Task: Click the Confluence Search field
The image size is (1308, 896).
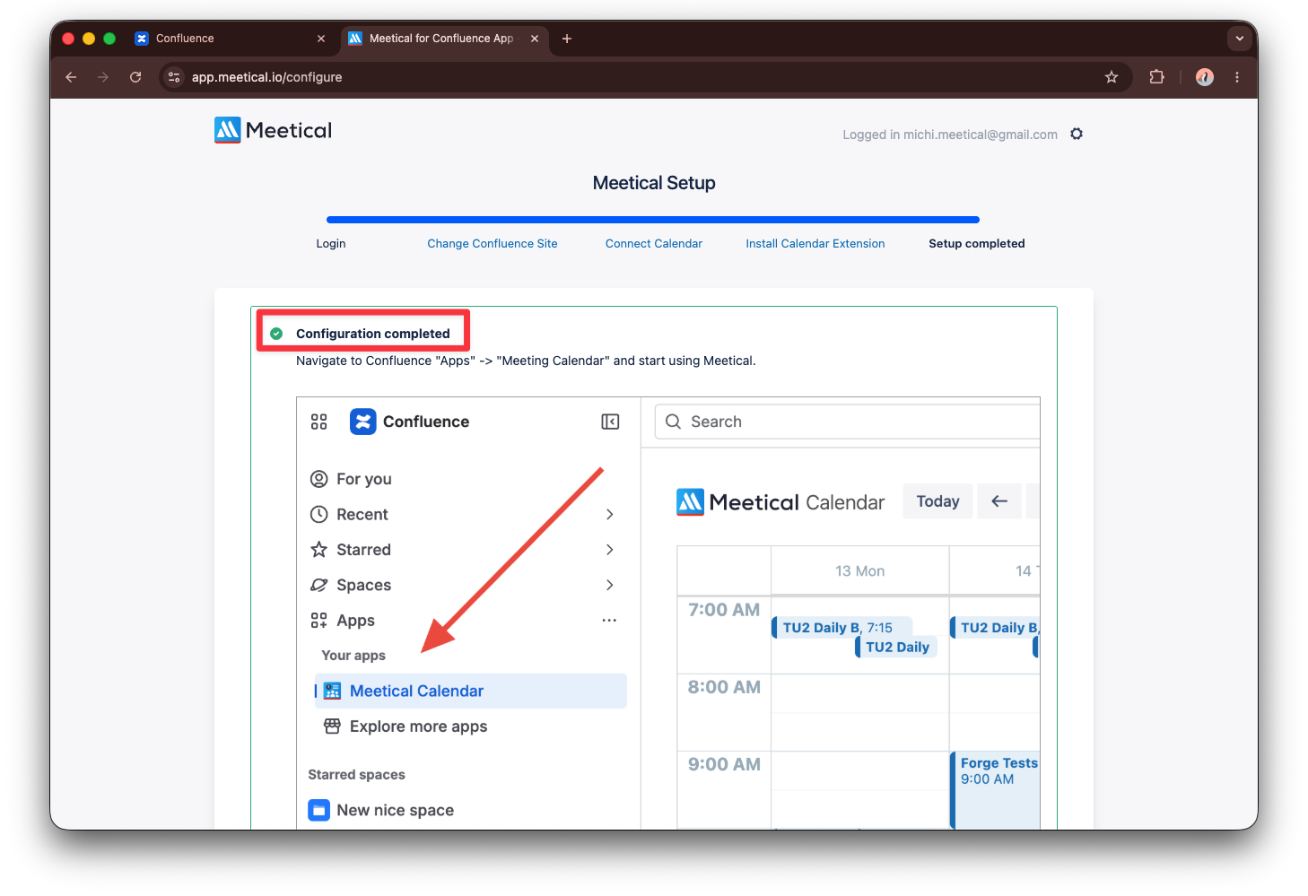Action: 848,422
